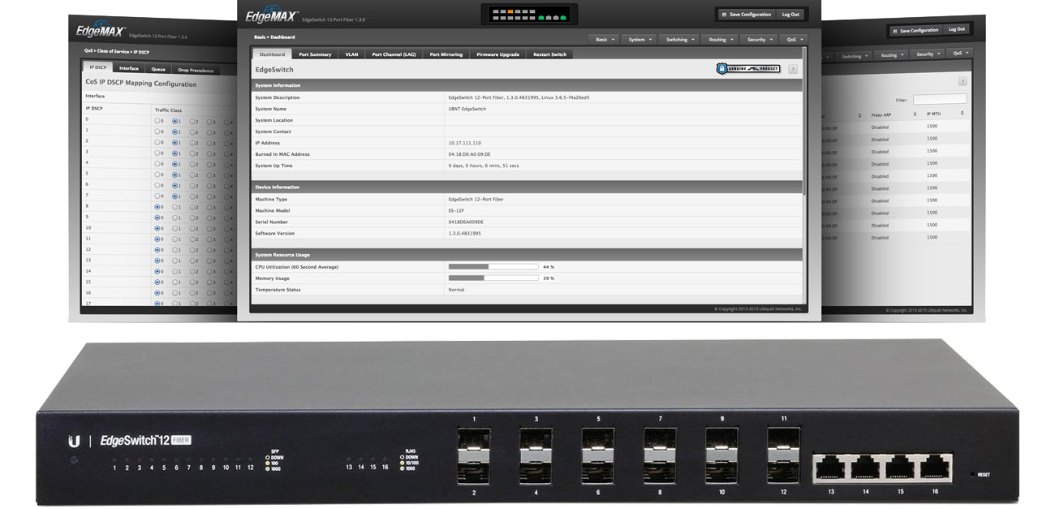
Task: Select traffic class 2 for IP DSCP 1
Action: 192,131
